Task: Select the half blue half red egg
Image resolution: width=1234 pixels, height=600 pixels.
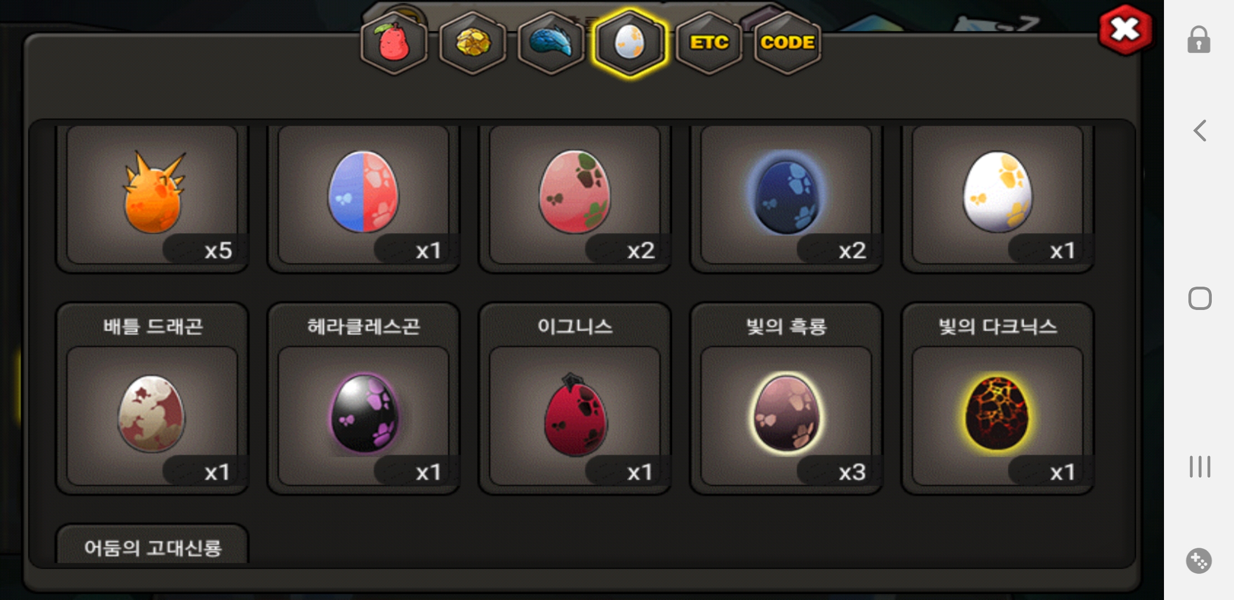Action: (364, 195)
